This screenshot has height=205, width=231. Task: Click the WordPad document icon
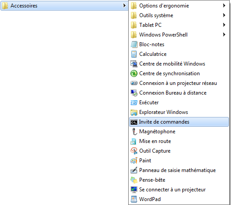(134, 199)
